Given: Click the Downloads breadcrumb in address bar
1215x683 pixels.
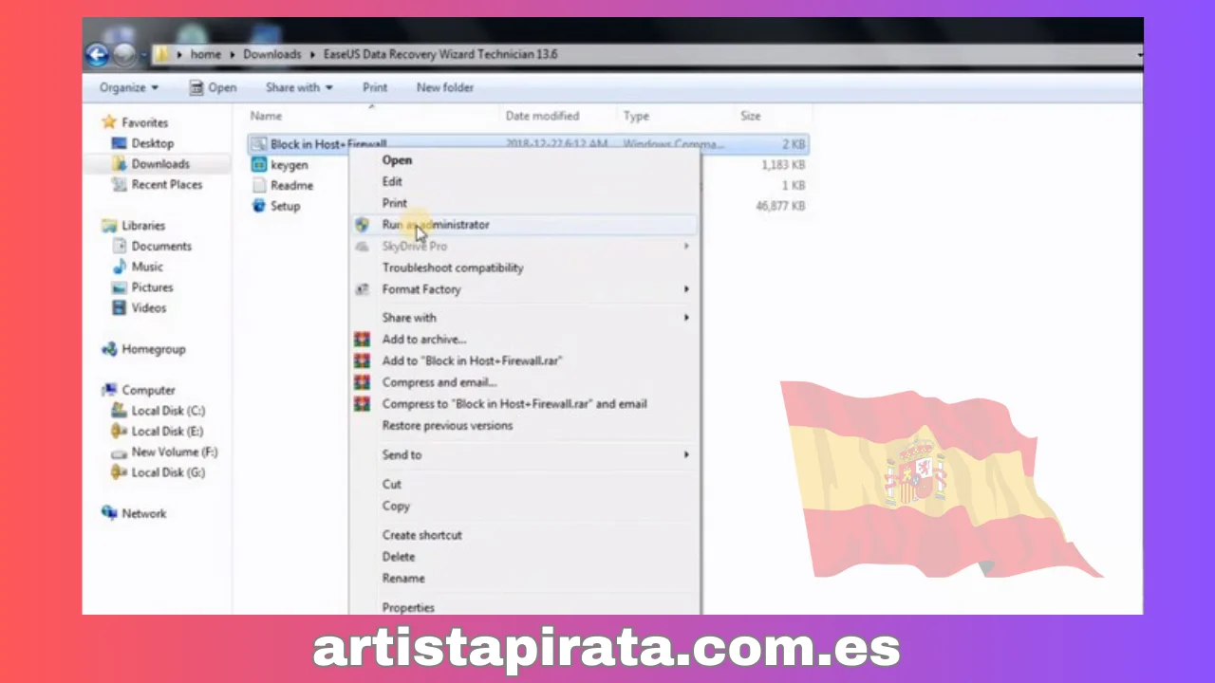Looking at the screenshot, I should point(272,54).
